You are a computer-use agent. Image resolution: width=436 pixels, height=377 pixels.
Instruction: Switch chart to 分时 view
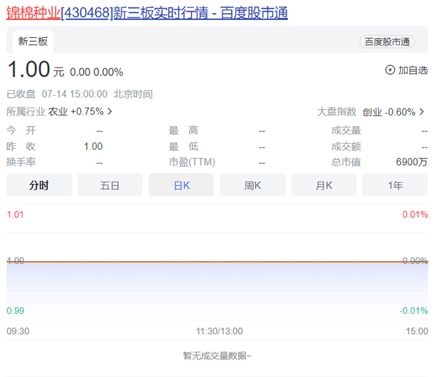(39, 185)
